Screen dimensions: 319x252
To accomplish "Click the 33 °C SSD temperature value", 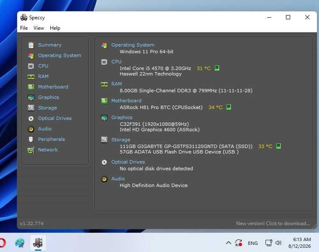I will tap(265, 146).
